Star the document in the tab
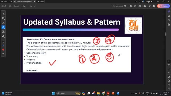 point(15,2)
